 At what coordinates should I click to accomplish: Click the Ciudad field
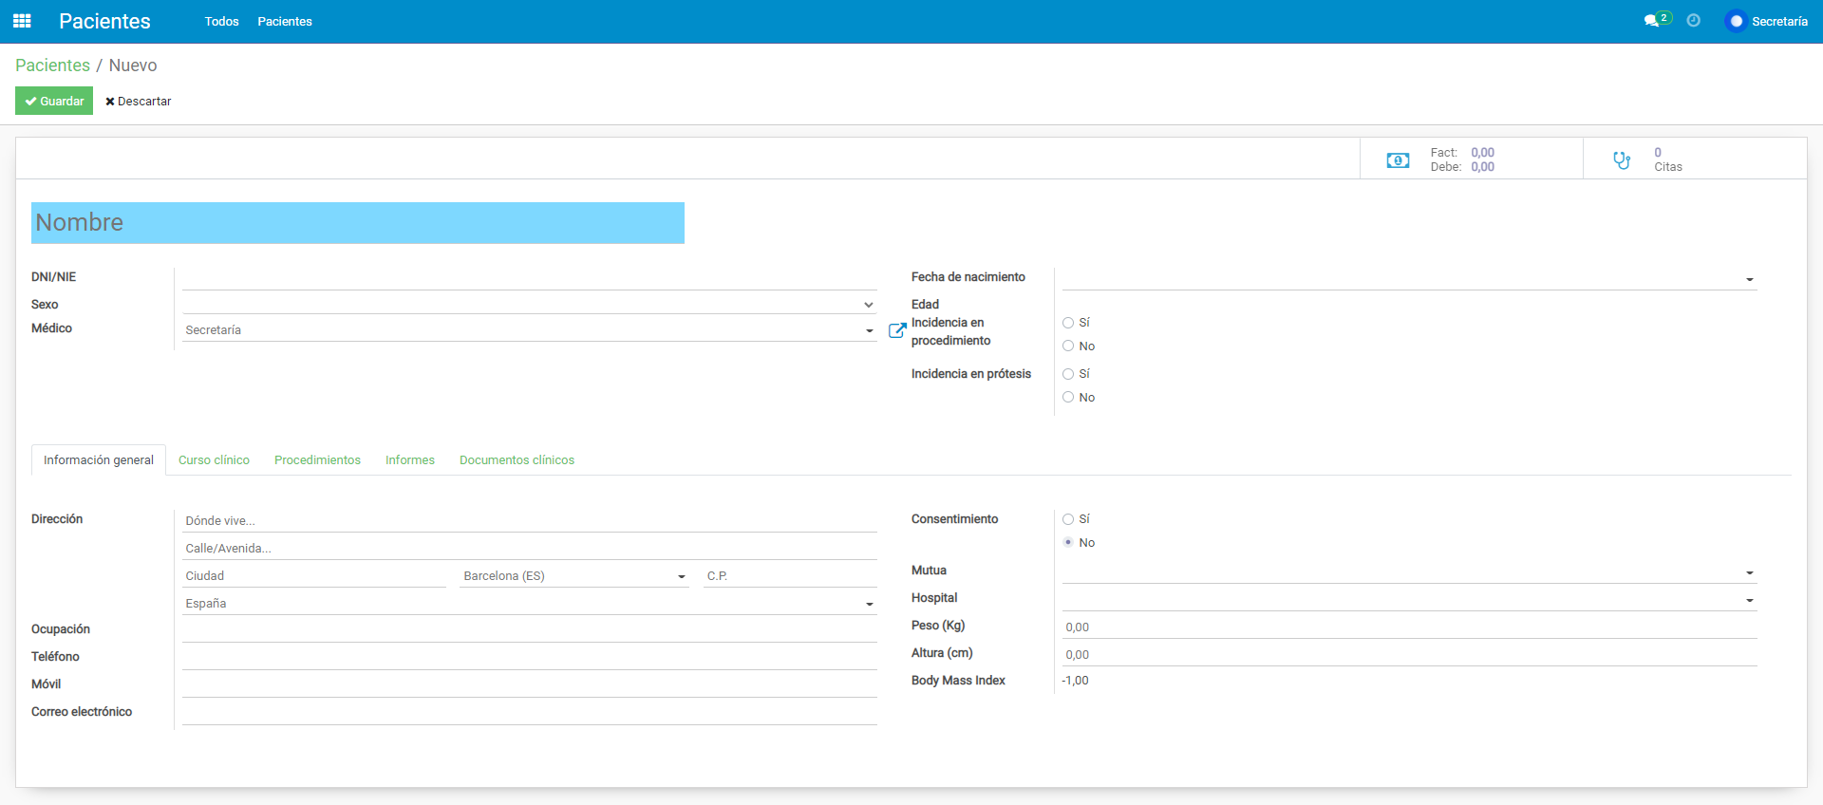pos(314,576)
